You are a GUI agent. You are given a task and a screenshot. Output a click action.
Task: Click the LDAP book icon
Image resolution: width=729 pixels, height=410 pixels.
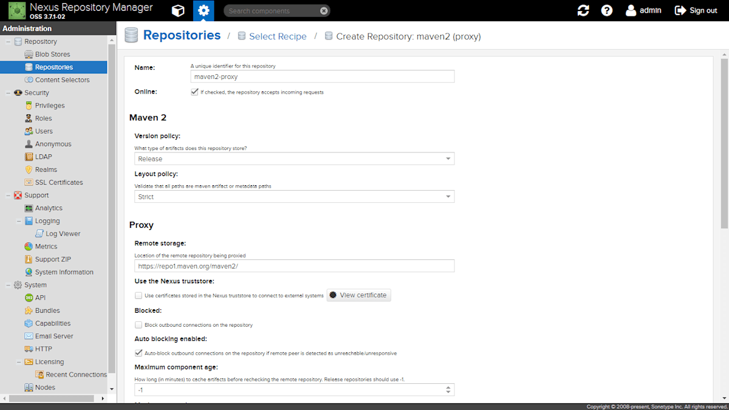[29, 157]
